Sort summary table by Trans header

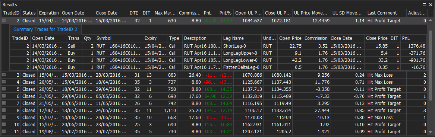[x=74, y=38]
